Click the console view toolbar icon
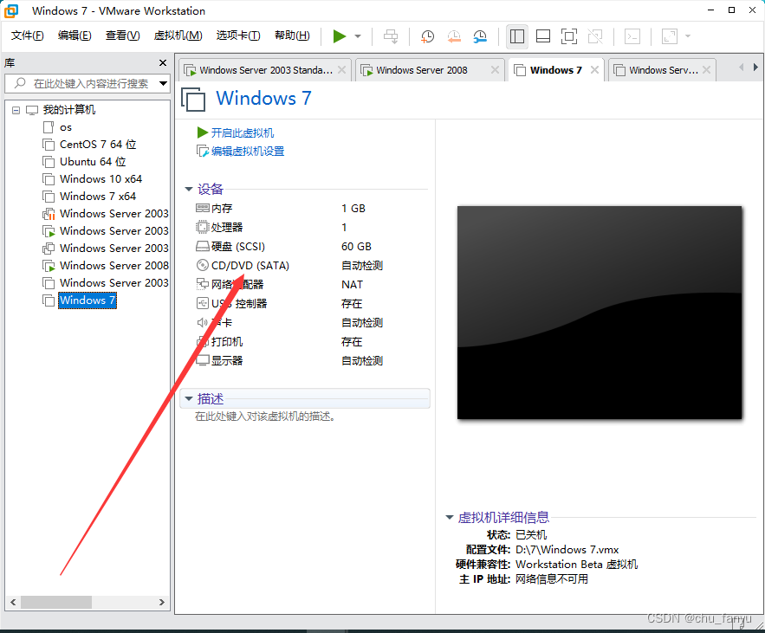 [632, 36]
